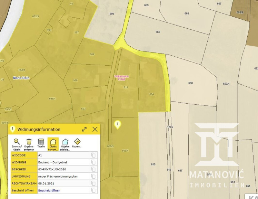Click the Zoom auf Objekt icon
258x199 pixels.
pos(17,142)
